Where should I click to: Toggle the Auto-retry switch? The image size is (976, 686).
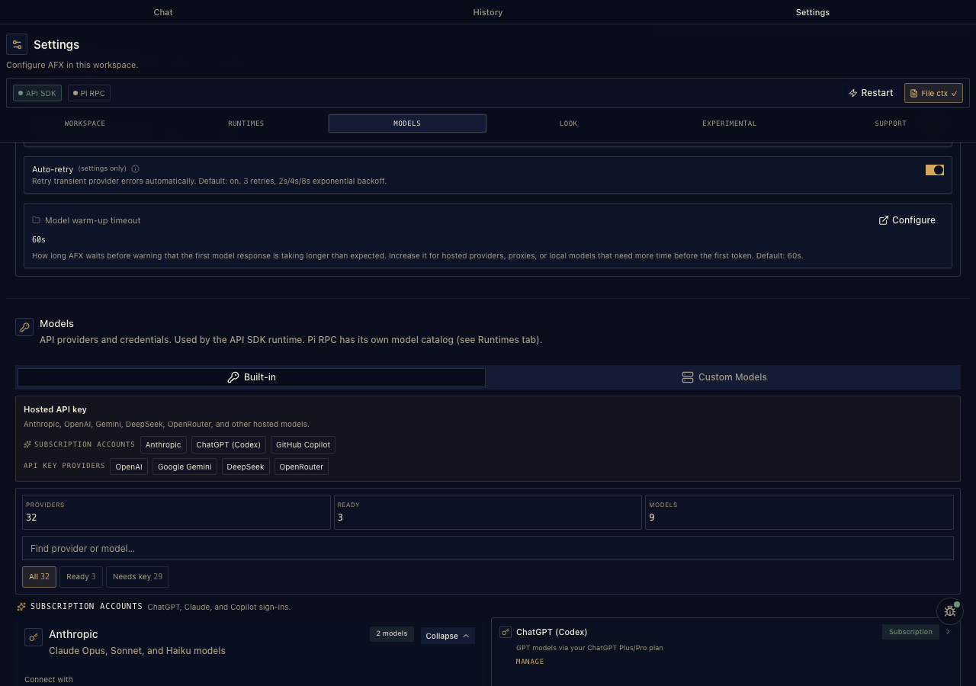[x=935, y=170]
